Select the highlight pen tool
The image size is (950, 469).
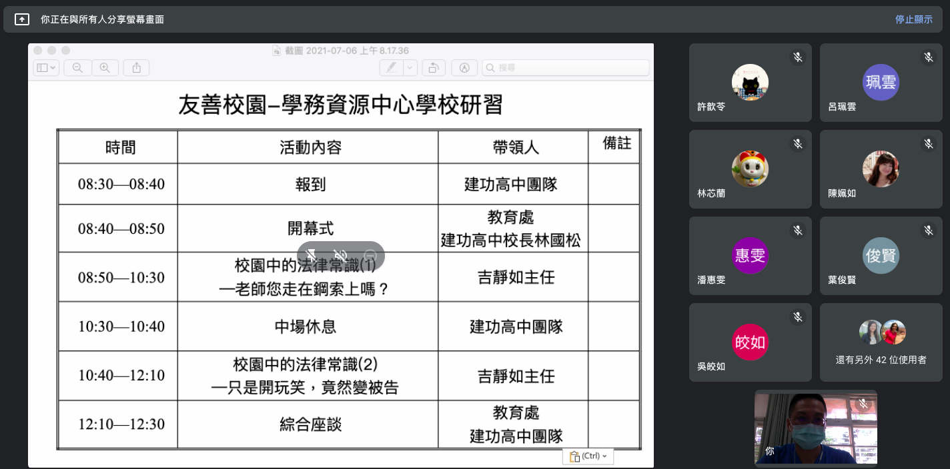click(391, 67)
